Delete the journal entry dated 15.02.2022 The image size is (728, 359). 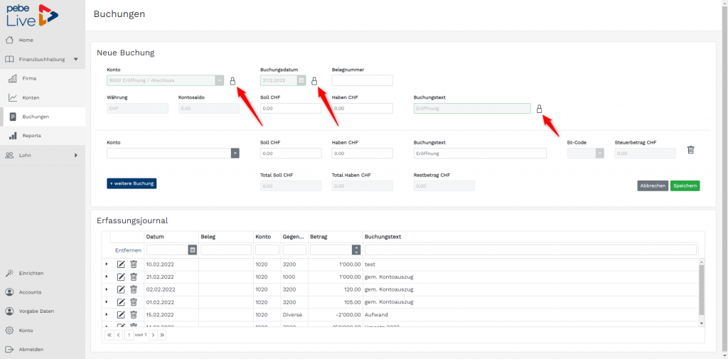pyautogui.click(x=134, y=314)
